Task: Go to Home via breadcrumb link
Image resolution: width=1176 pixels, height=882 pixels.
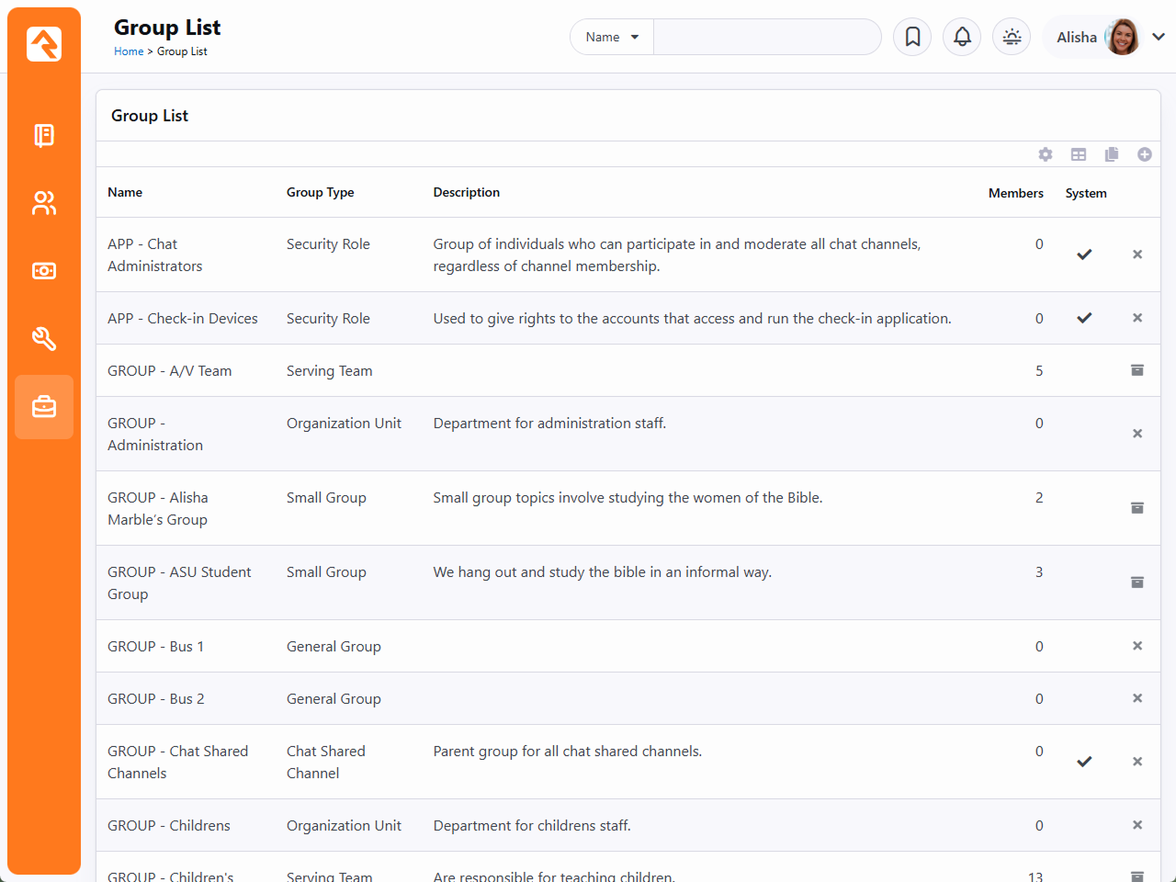Action: [x=129, y=51]
